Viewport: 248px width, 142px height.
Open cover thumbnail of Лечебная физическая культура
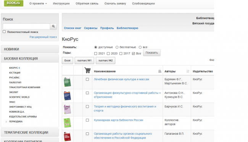tap(68, 82)
